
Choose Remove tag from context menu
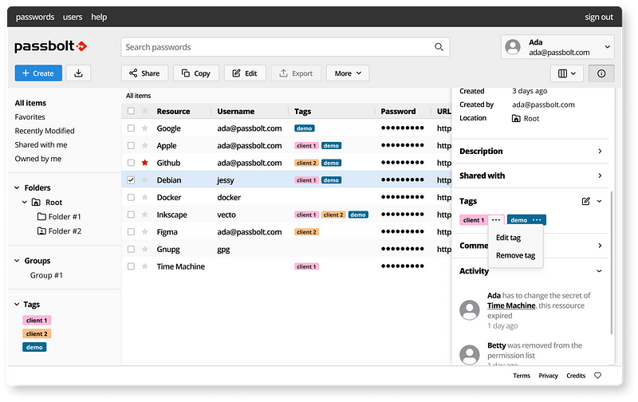(515, 255)
